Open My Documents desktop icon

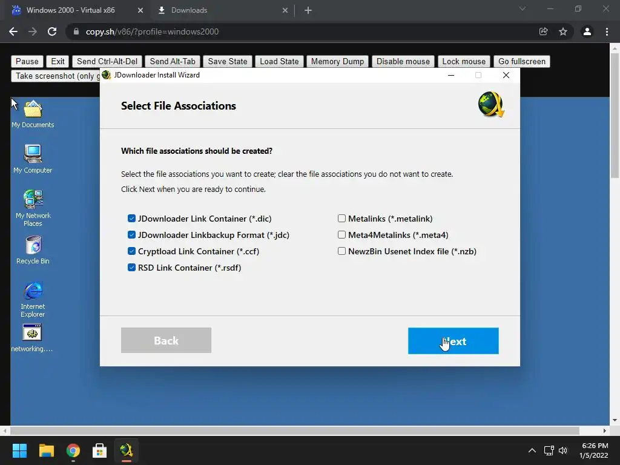(33, 114)
